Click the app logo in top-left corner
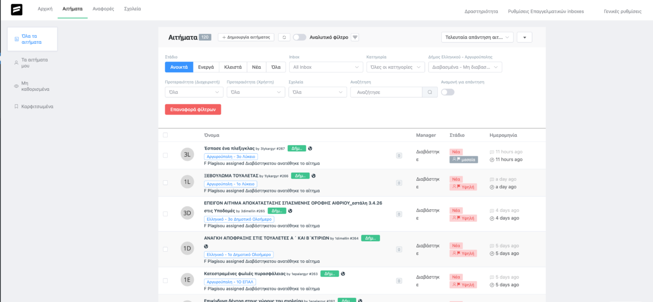The height and width of the screenshot is (302, 653). [x=16, y=10]
